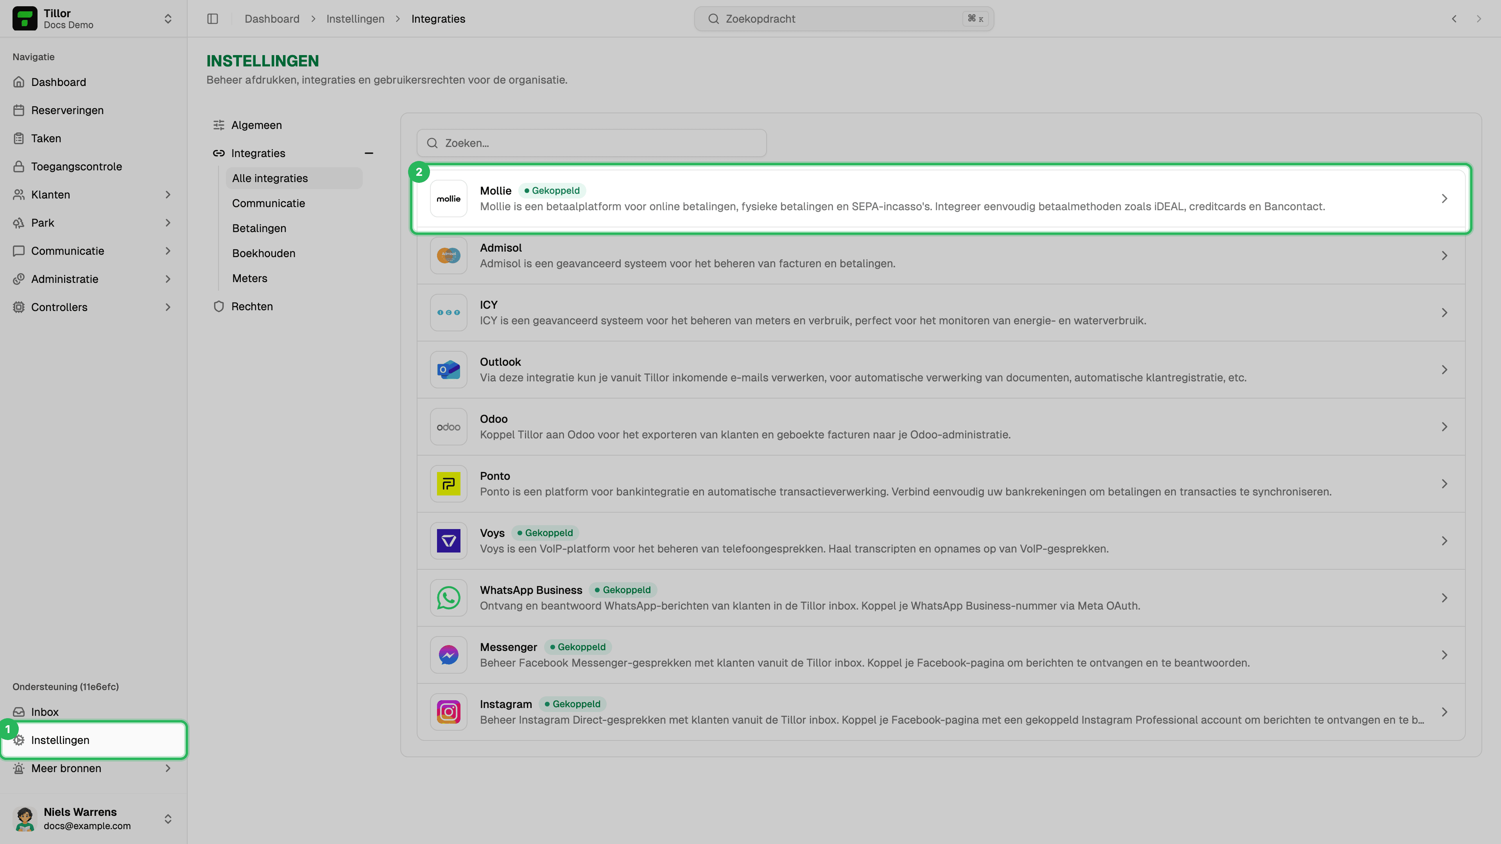Open the Niels Warrens account menu chevrons
The image size is (1501, 844).
[x=168, y=818]
